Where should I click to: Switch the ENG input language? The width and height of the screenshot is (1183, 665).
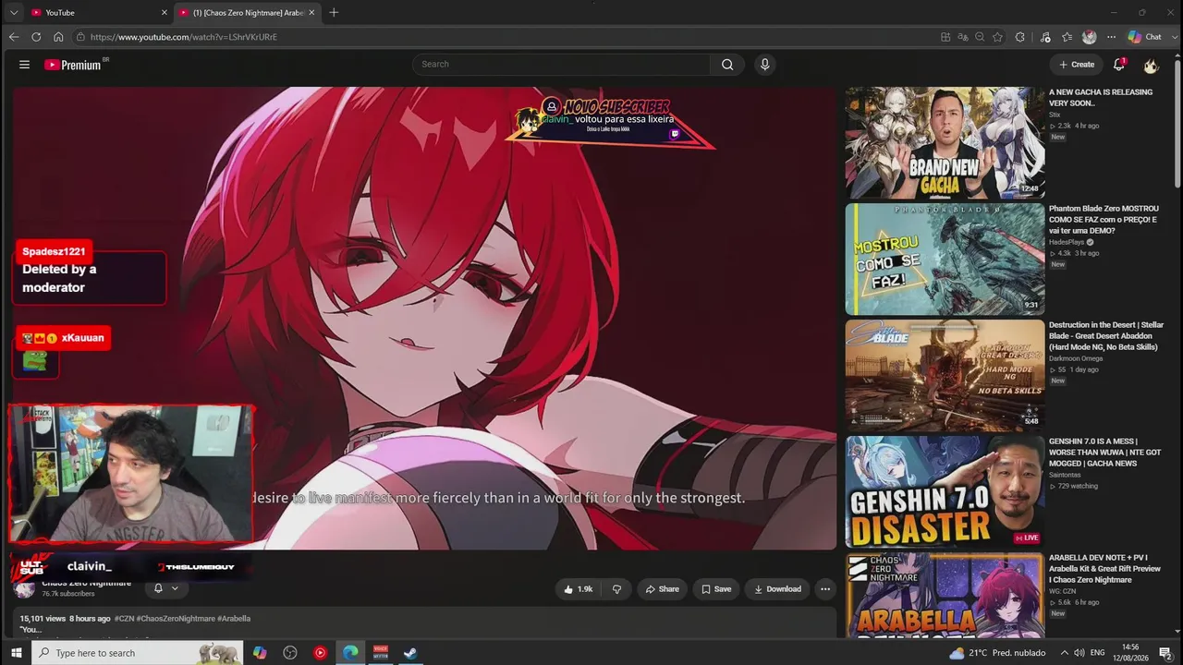[1098, 653]
